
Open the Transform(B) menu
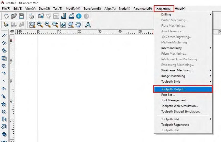(x=92, y=9)
